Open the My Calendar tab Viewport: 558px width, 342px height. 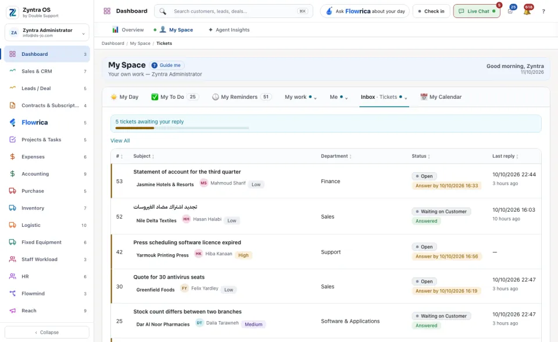point(441,97)
